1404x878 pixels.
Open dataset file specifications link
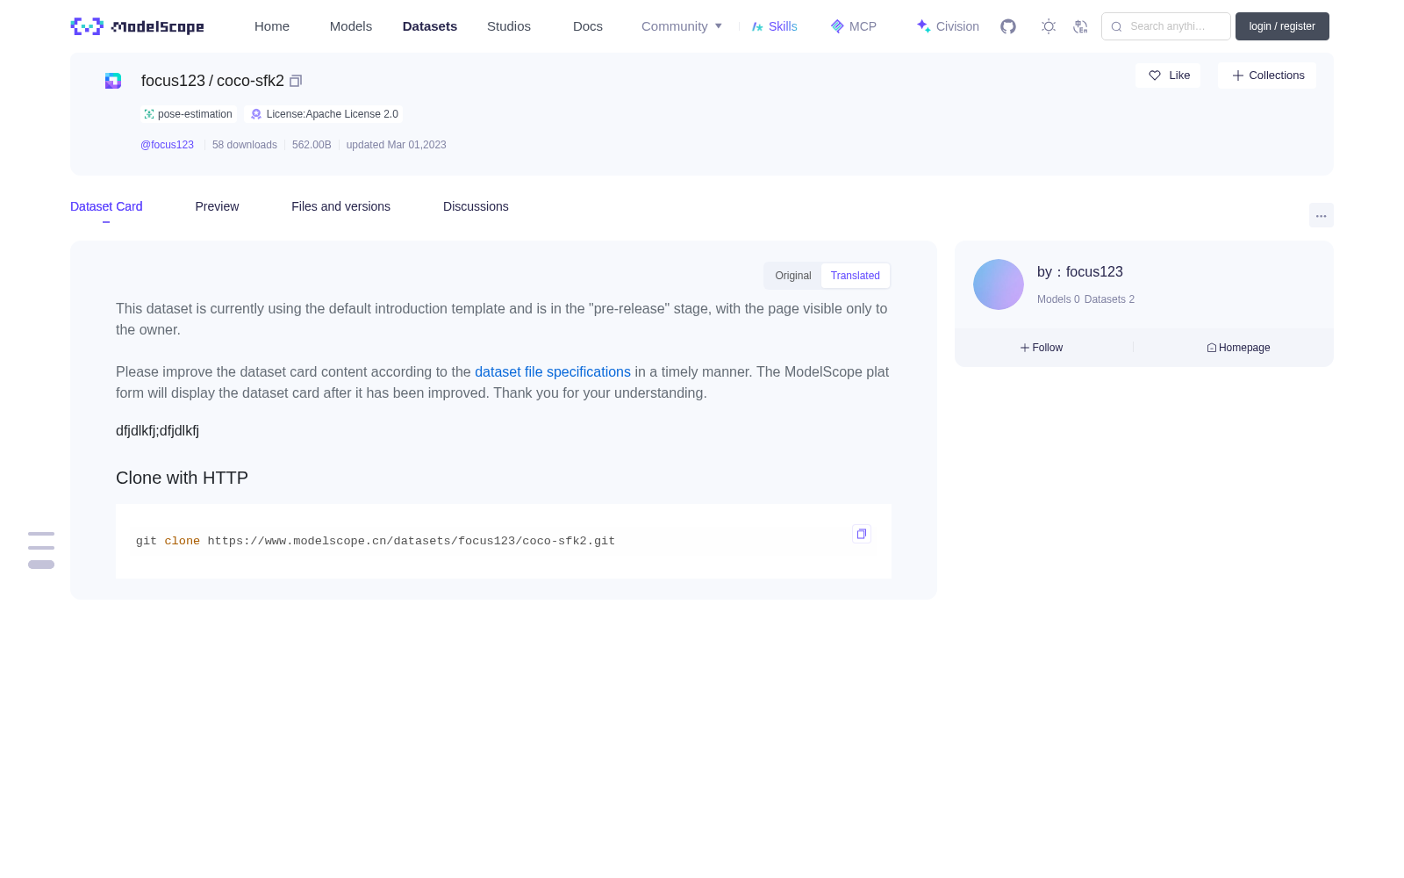tap(553, 372)
